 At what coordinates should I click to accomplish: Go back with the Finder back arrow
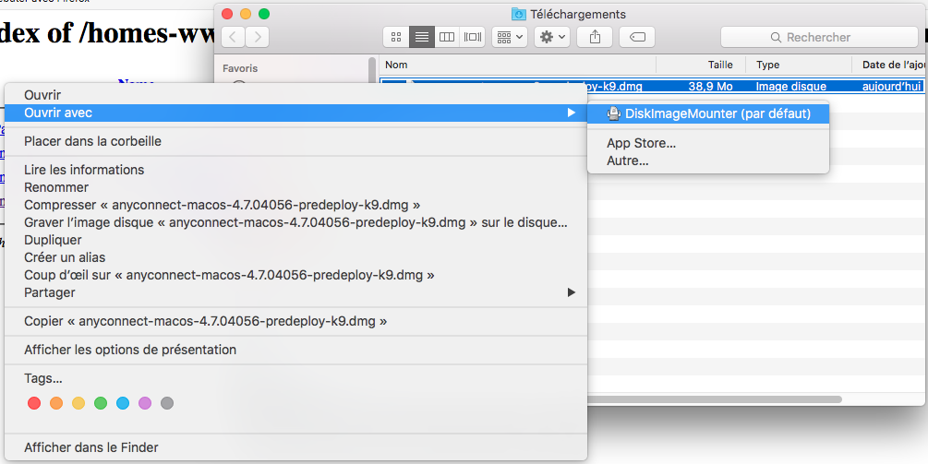click(x=233, y=37)
